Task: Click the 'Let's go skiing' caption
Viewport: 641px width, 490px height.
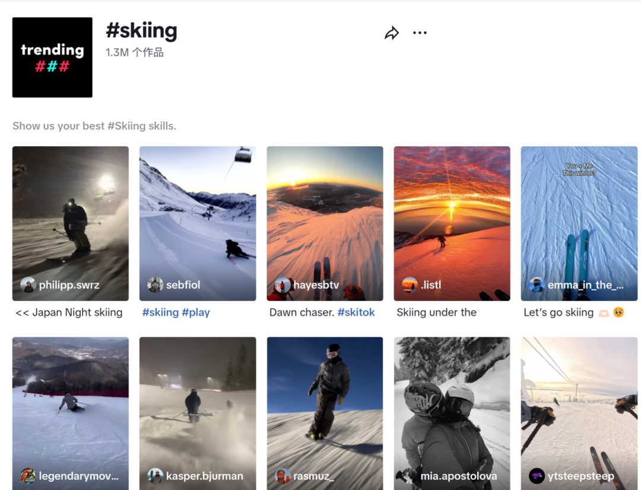Action: [x=559, y=312]
